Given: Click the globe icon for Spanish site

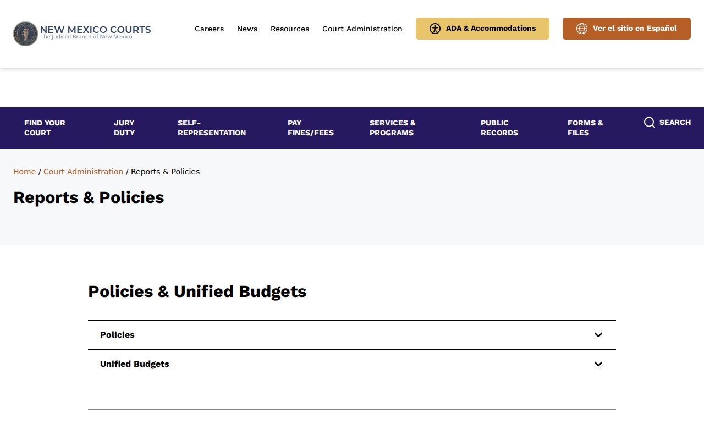Looking at the screenshot, I should click(582, 29).
